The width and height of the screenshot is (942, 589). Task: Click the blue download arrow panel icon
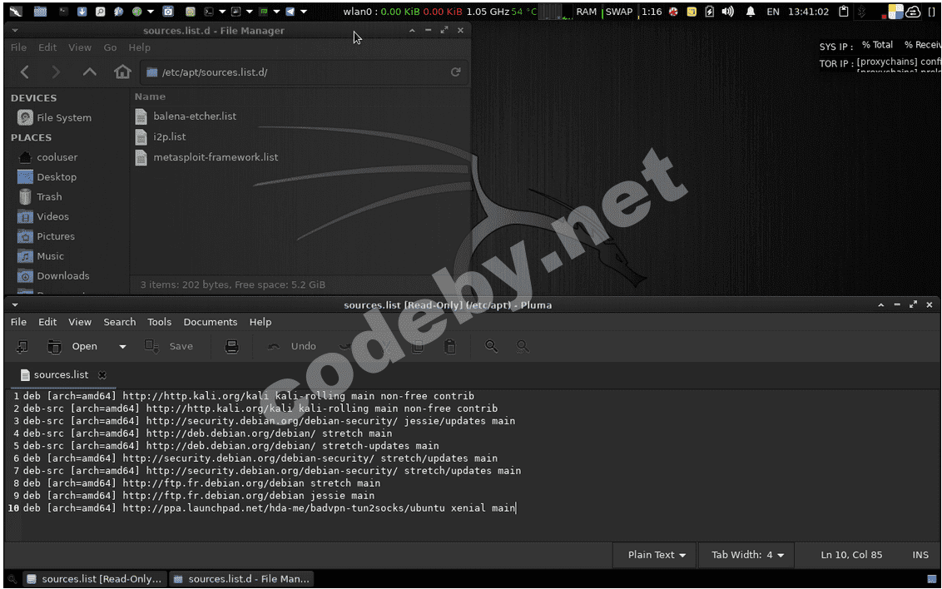(x=82, y=12)
